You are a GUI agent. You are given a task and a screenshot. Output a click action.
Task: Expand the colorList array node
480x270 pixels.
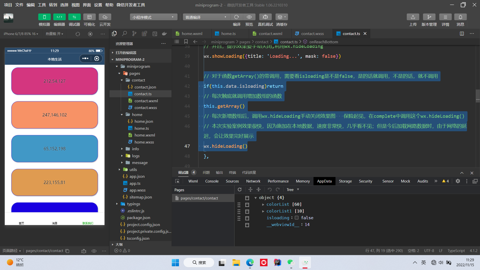263,204
